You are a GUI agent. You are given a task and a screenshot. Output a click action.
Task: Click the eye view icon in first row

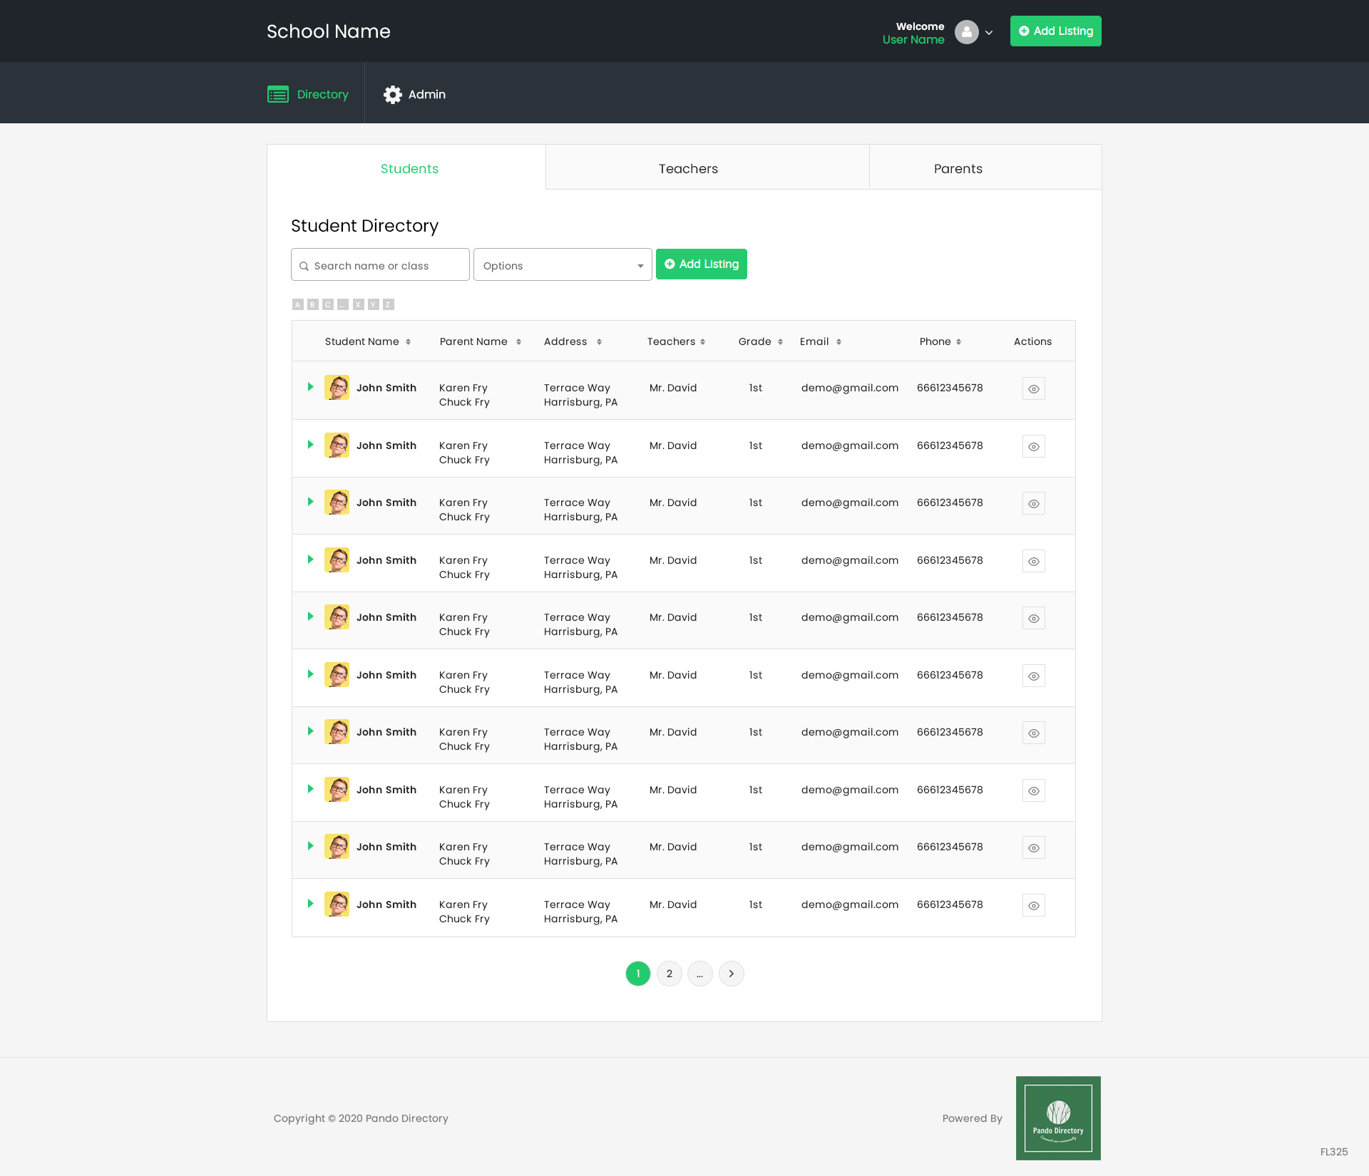[1033, 389]
